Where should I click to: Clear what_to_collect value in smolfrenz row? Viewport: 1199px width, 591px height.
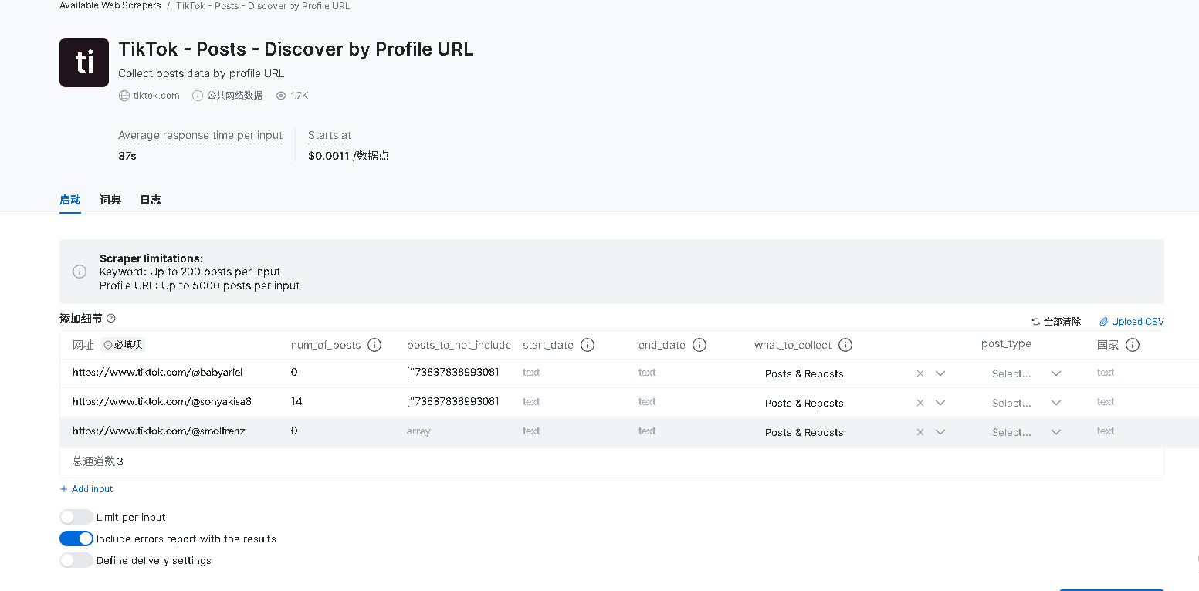click(920, 432)
